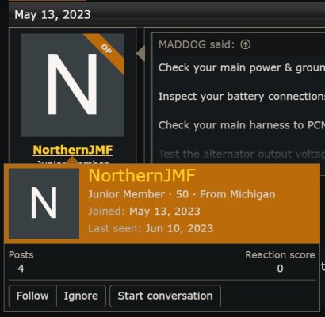This screenshot has height=317, width=325.
Task: Click the Posts count of 4
Action: coord(21,269)
